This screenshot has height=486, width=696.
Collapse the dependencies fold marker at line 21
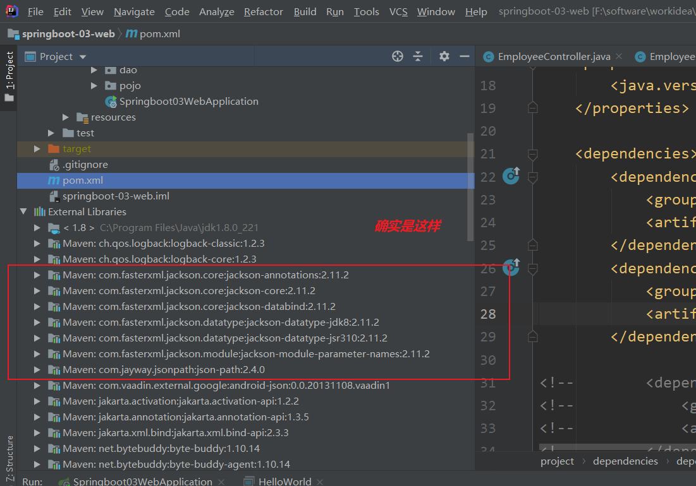click(x=533, y=154)
